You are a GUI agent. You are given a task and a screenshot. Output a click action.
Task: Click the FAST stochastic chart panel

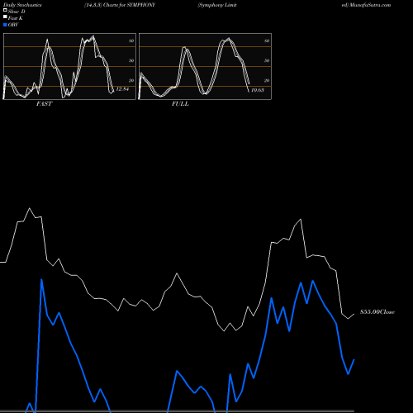click(69, 66)
